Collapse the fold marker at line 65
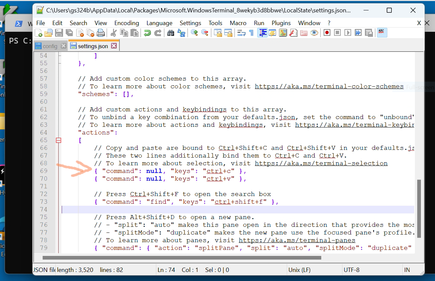Image resolution: width=435 pixels, height=281 pixels. coord(58,140)
